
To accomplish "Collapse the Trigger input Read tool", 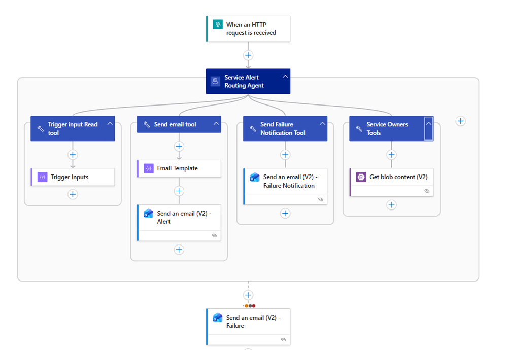I will [x=110, y=124].
